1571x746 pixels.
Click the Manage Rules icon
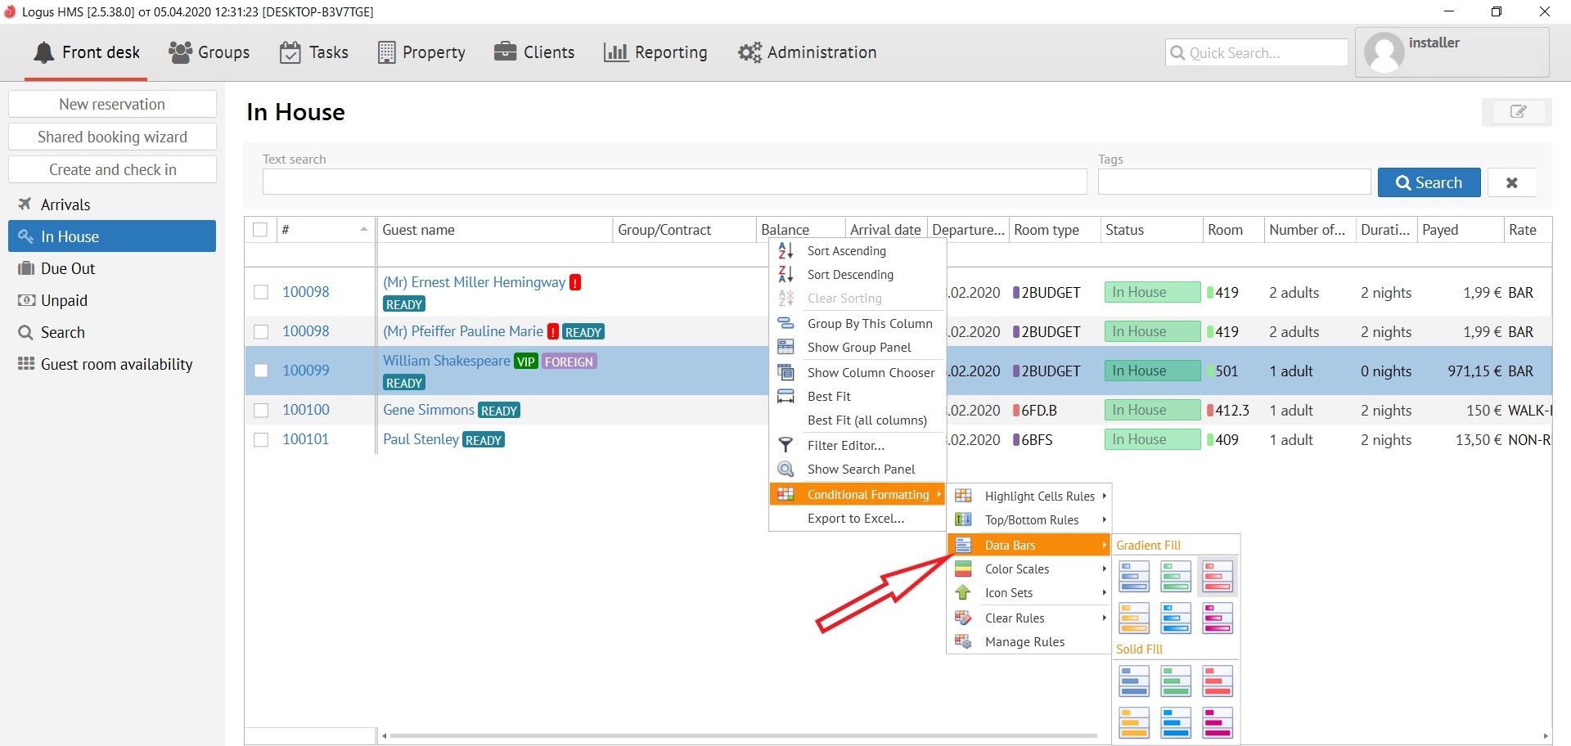click(x=963, y=642)
